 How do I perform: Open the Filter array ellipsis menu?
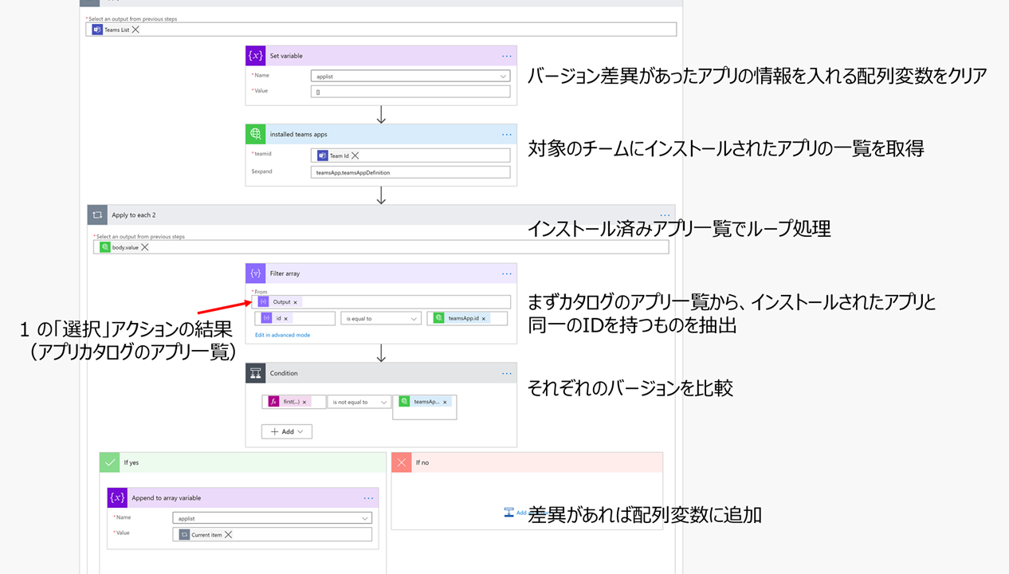click(x=507, y=273)
